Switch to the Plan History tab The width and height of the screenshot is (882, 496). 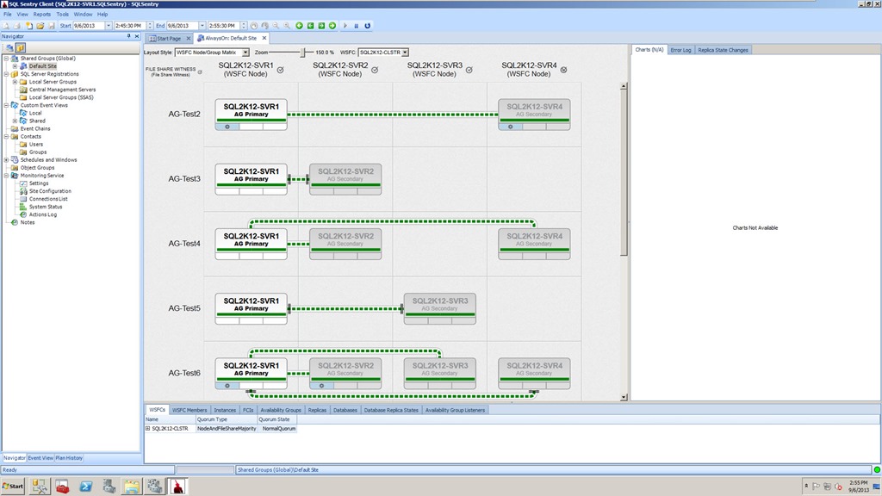point(69,458)
